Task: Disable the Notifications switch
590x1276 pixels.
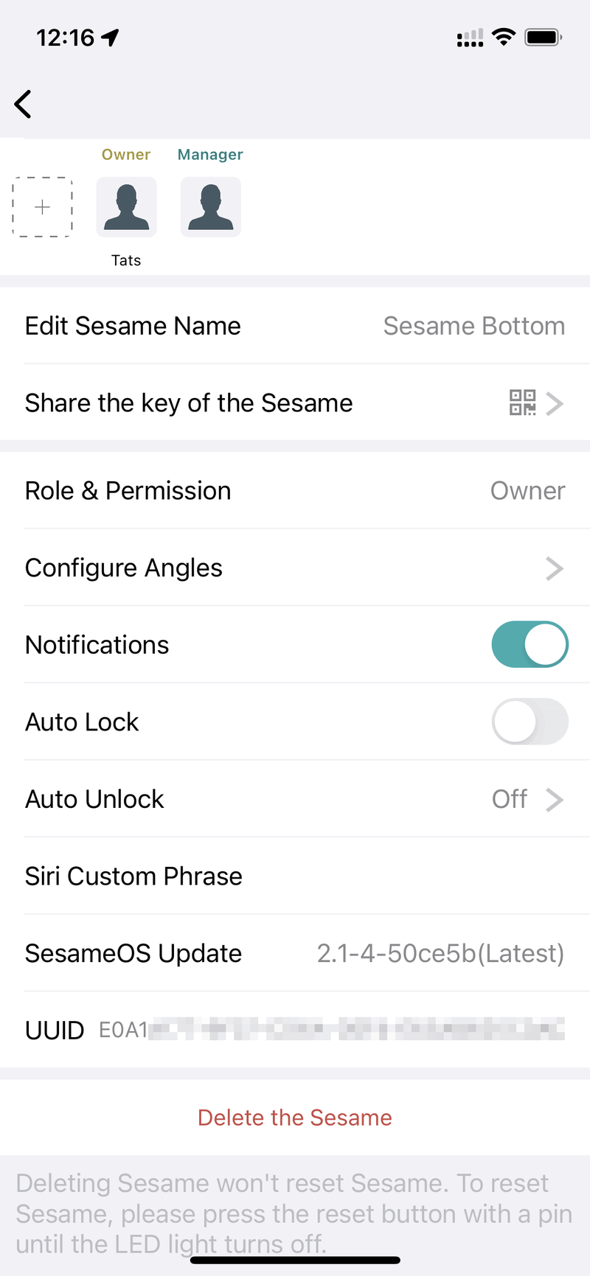Action: [530, 644]
